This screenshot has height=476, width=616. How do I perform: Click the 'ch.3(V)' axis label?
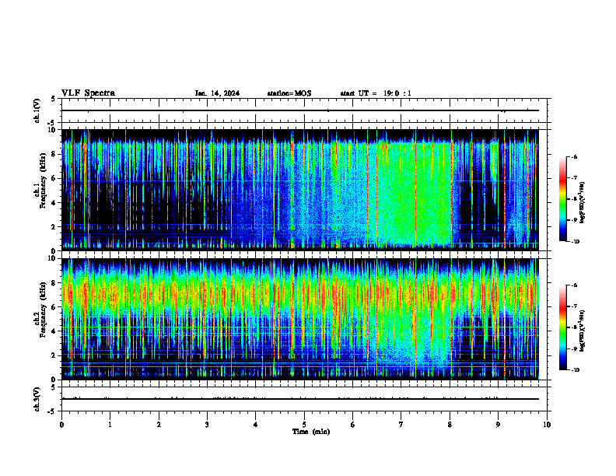37,399
